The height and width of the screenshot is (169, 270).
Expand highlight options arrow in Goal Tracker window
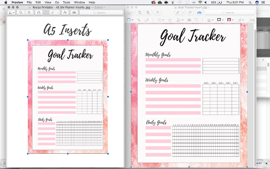[183, 13]
